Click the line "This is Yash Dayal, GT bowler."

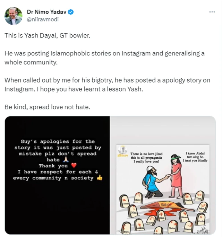pyautogui.click(x=47, y=35)
